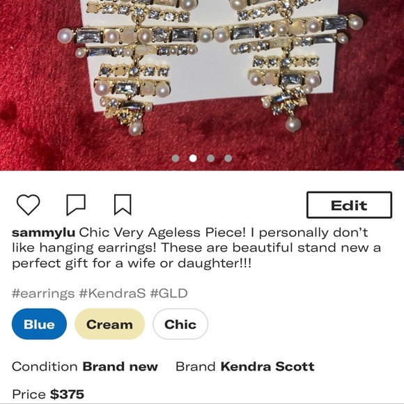
Task: Like the listing with the heart icon
Action: (28, 205)
